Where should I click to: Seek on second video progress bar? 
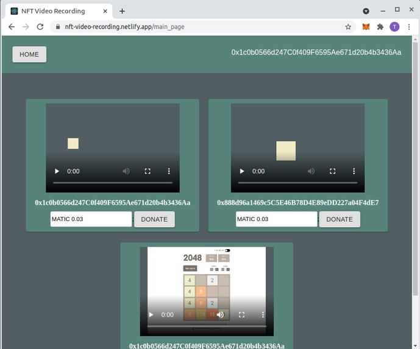click(x=297, y=183)
